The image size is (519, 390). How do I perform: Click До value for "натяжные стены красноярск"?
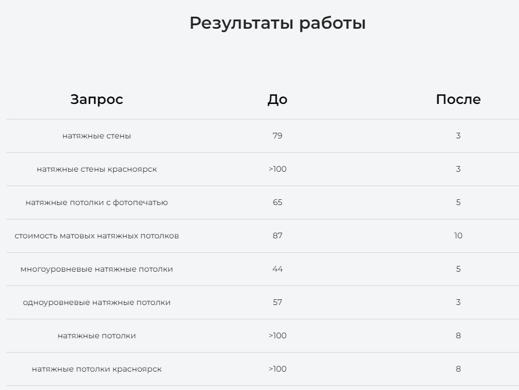[x=277, y=169]
